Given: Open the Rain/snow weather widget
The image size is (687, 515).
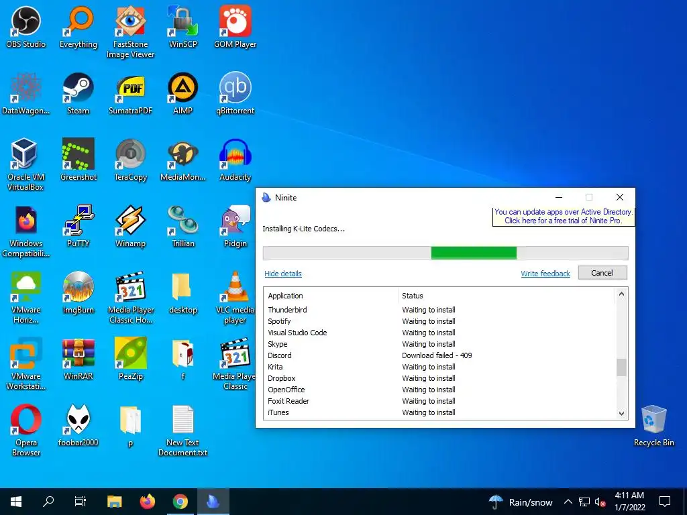Looking at the screenshot, I should click(521, 502).
